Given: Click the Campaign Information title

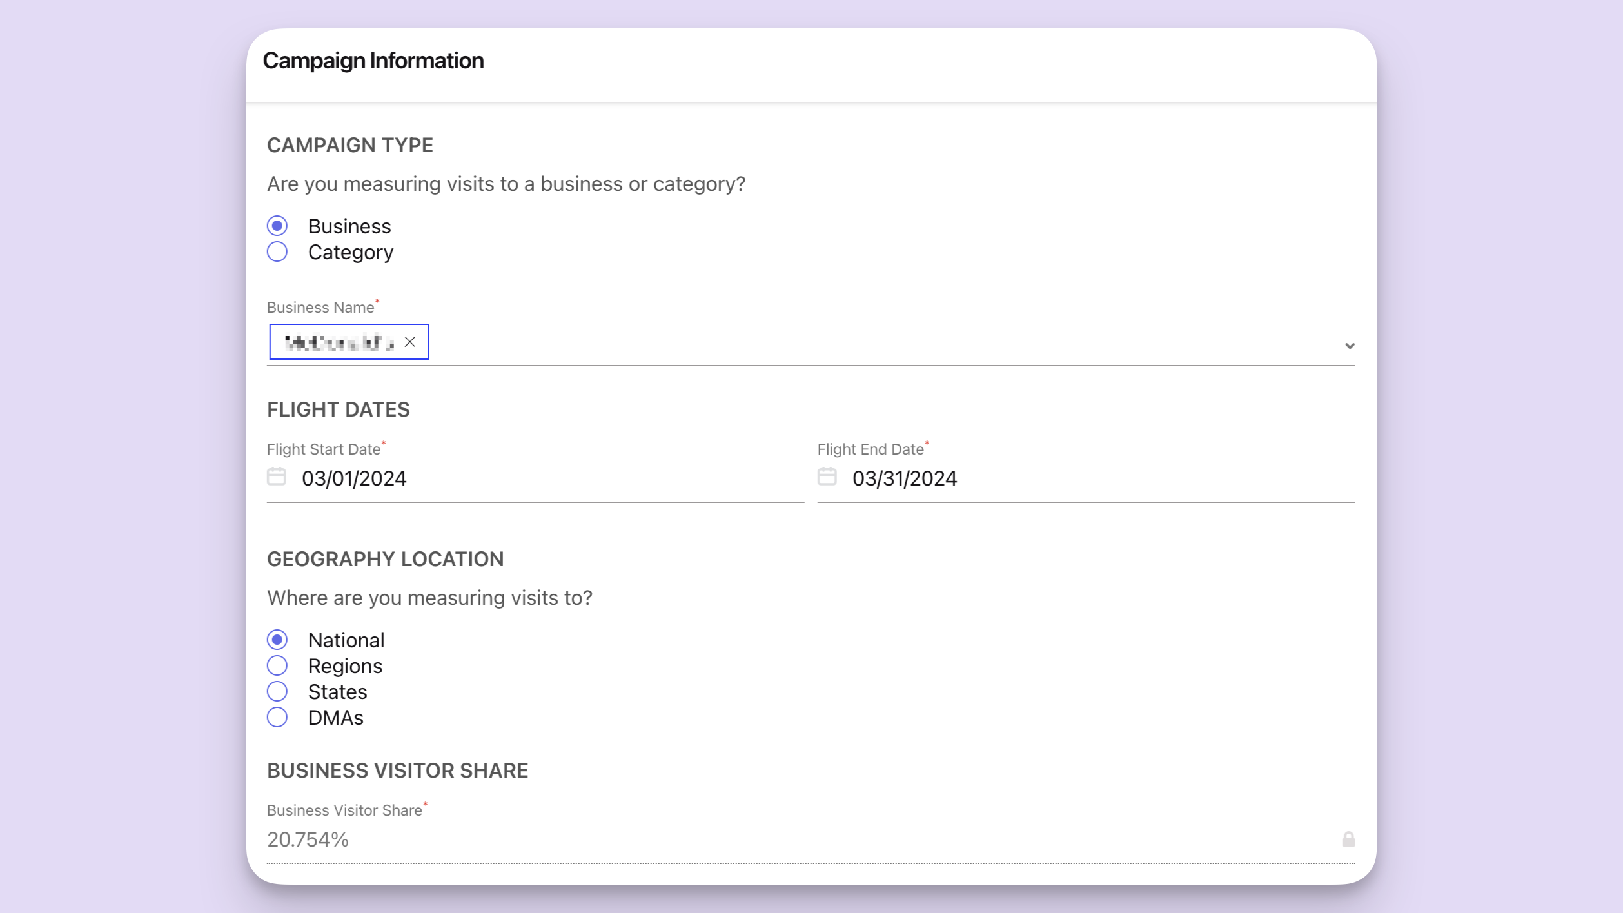Looking at the screenshot, I should [x=373, y=61].
